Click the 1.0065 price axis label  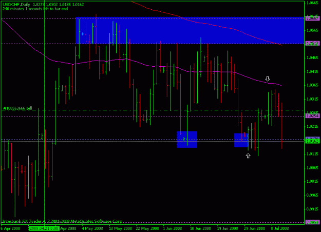coord(312,168)
